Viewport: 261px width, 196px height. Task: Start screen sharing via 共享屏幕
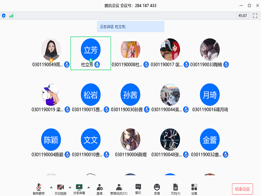(79, 186)
